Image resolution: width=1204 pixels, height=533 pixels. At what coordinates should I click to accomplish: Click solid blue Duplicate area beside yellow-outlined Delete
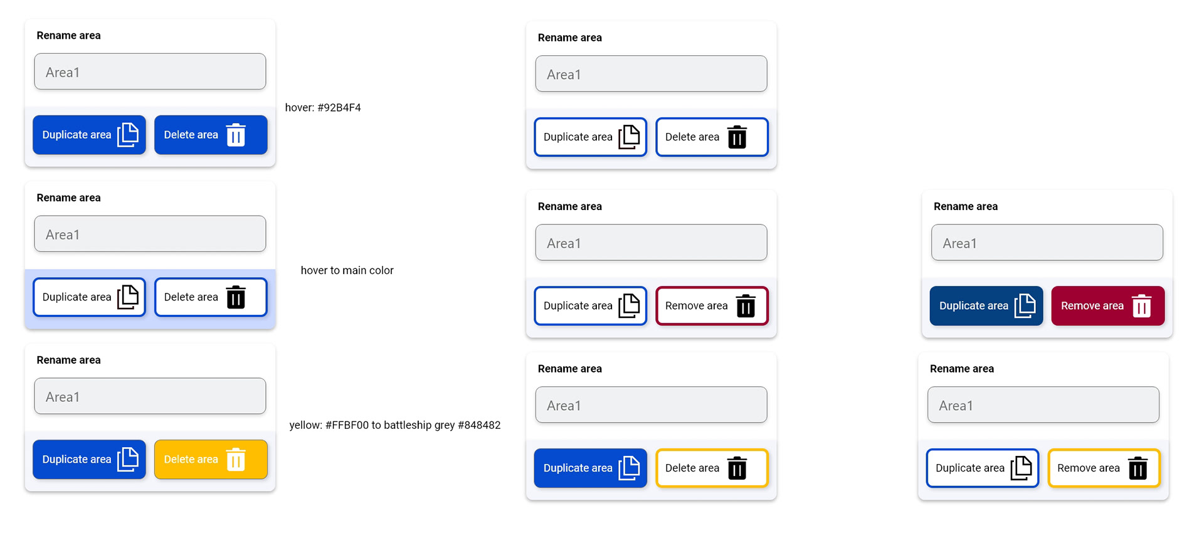[x=590, y=468]
